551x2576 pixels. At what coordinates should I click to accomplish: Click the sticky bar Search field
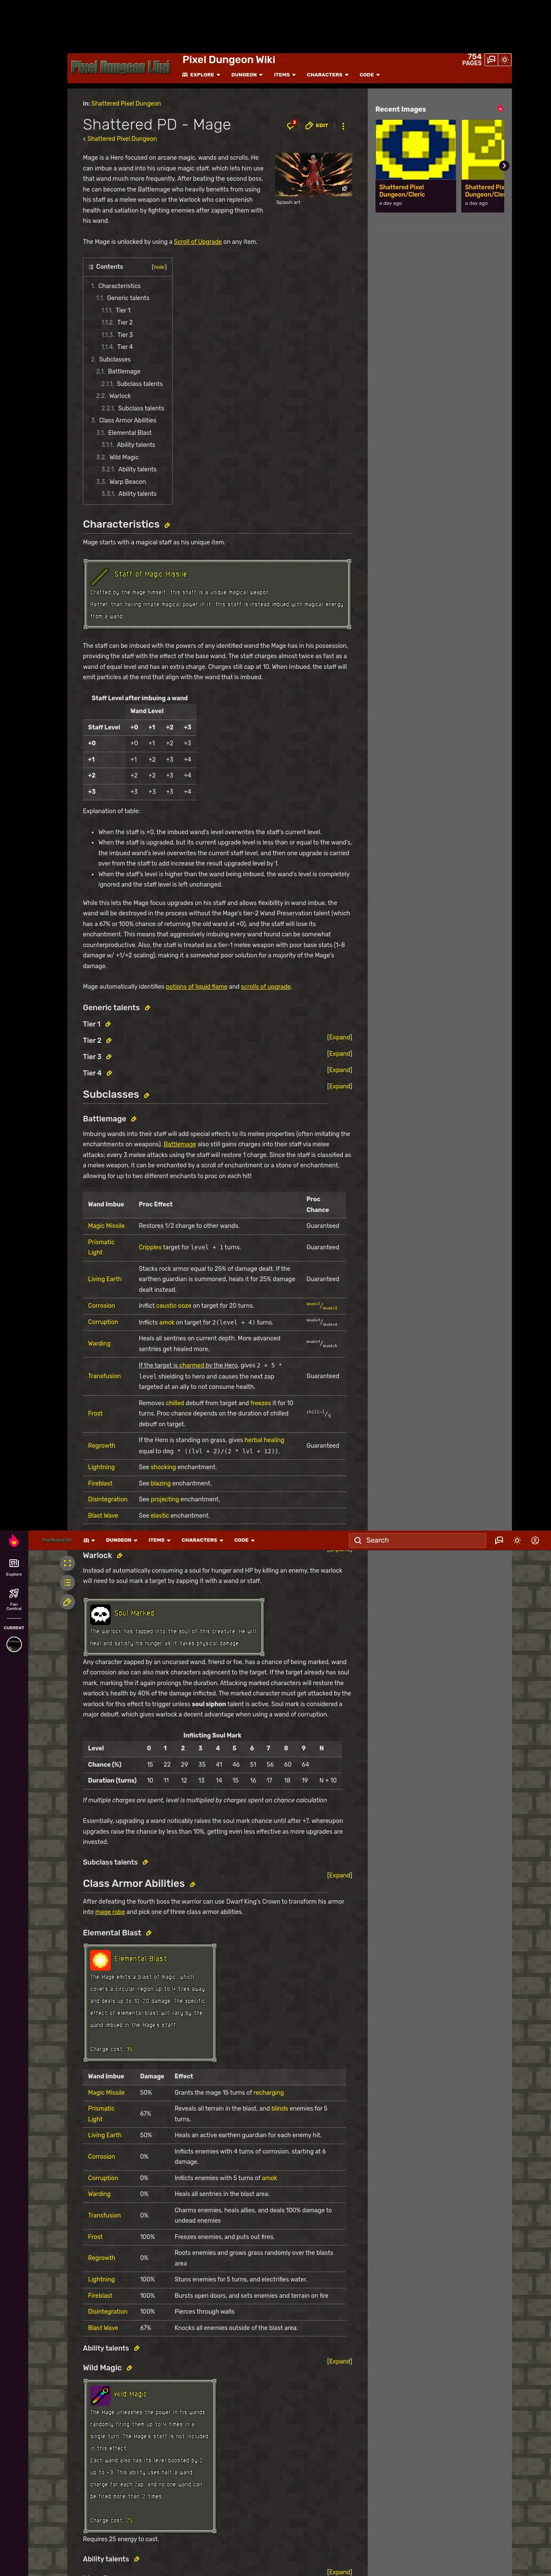(x=417, y=1540)
